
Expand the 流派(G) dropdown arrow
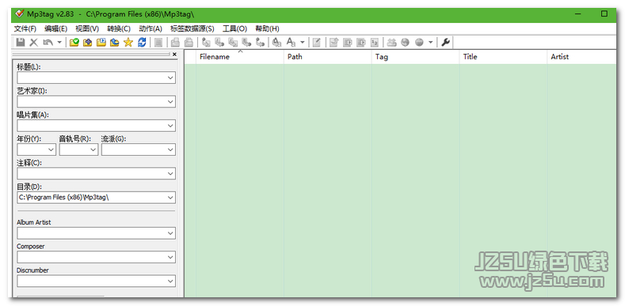click(x=170, y=149)
